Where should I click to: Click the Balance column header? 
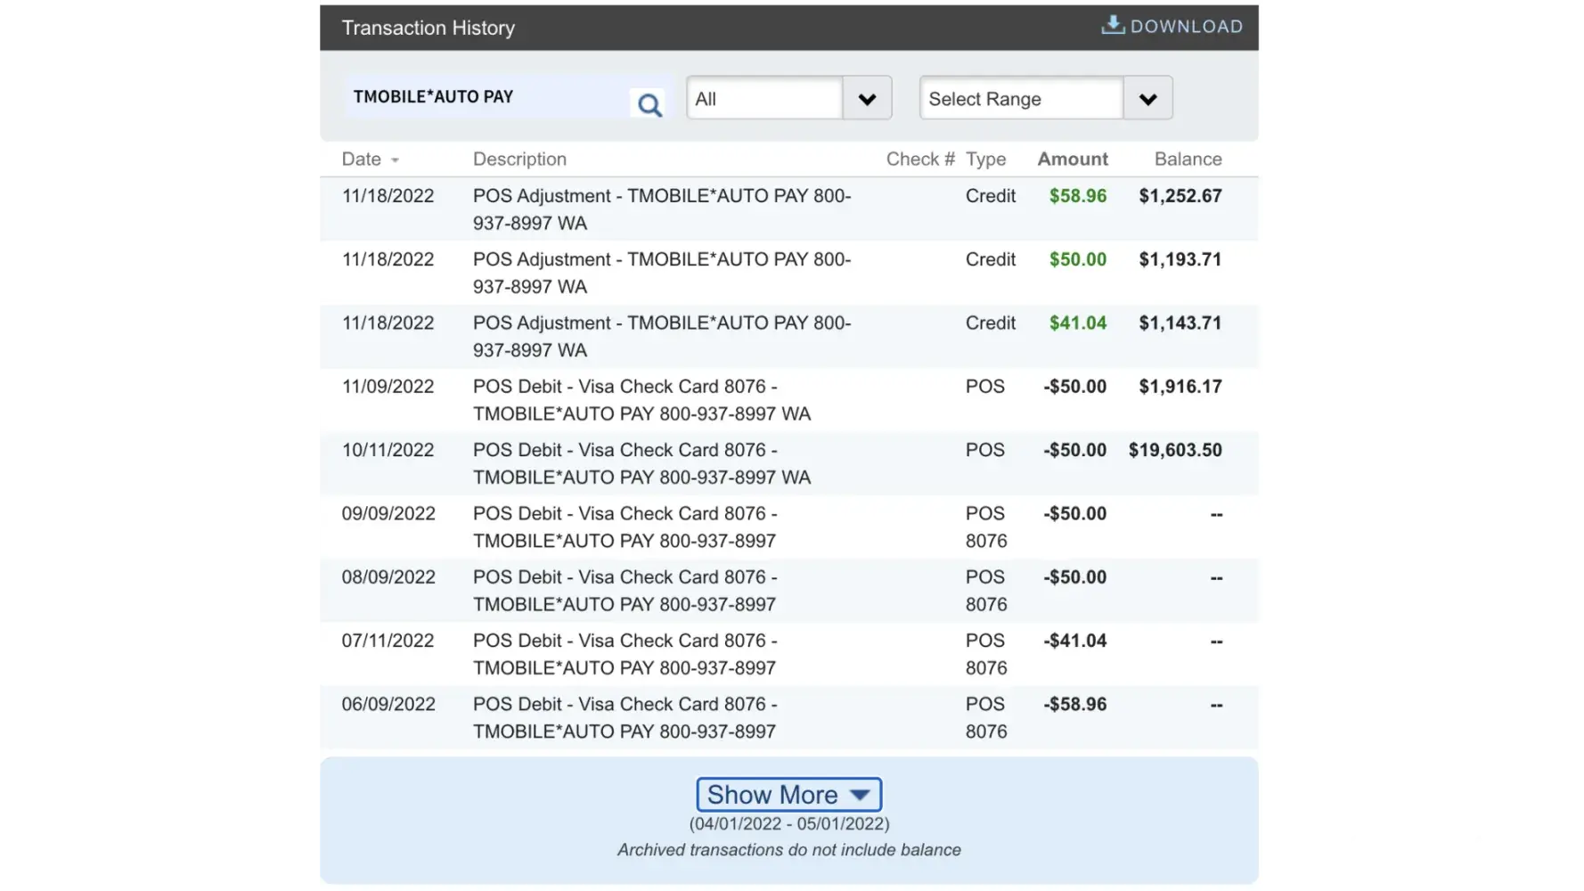point(1188,159)
